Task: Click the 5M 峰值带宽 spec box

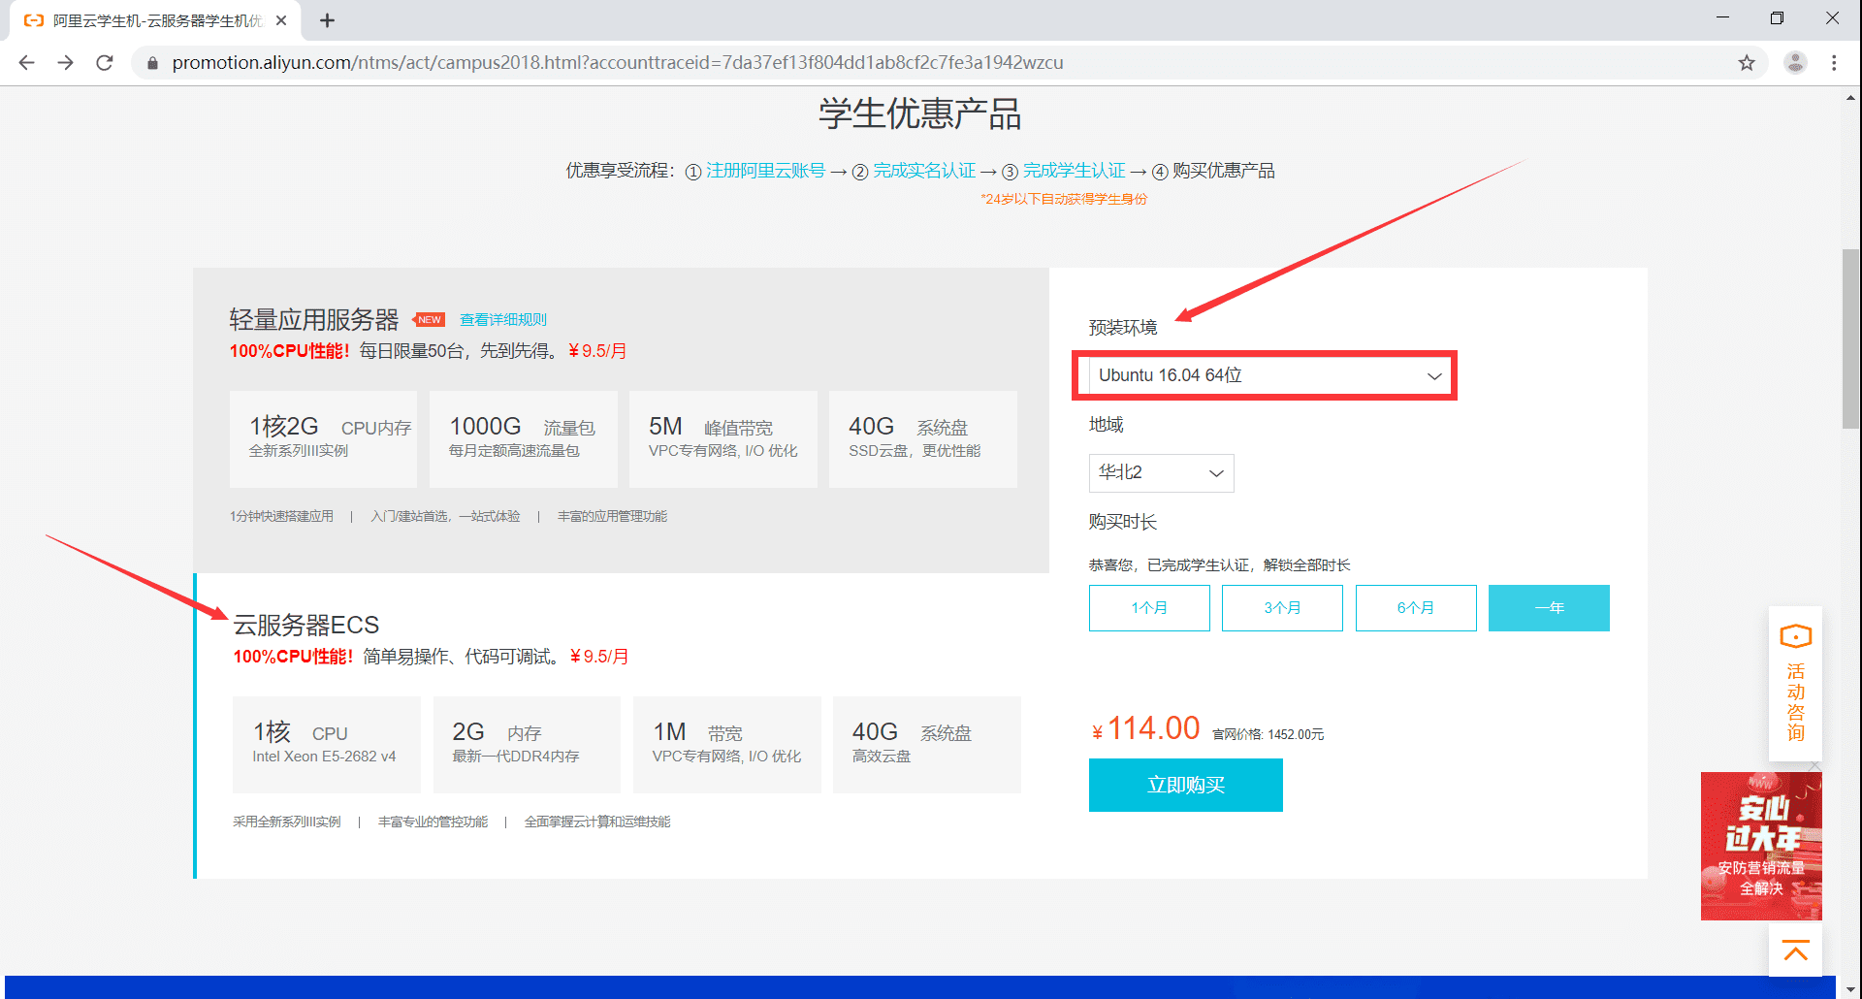Action: pos(722,438)
